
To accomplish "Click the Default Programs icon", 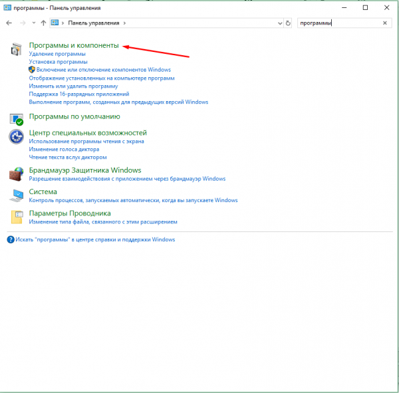I will pyautogui.click(x=16, y=120).
